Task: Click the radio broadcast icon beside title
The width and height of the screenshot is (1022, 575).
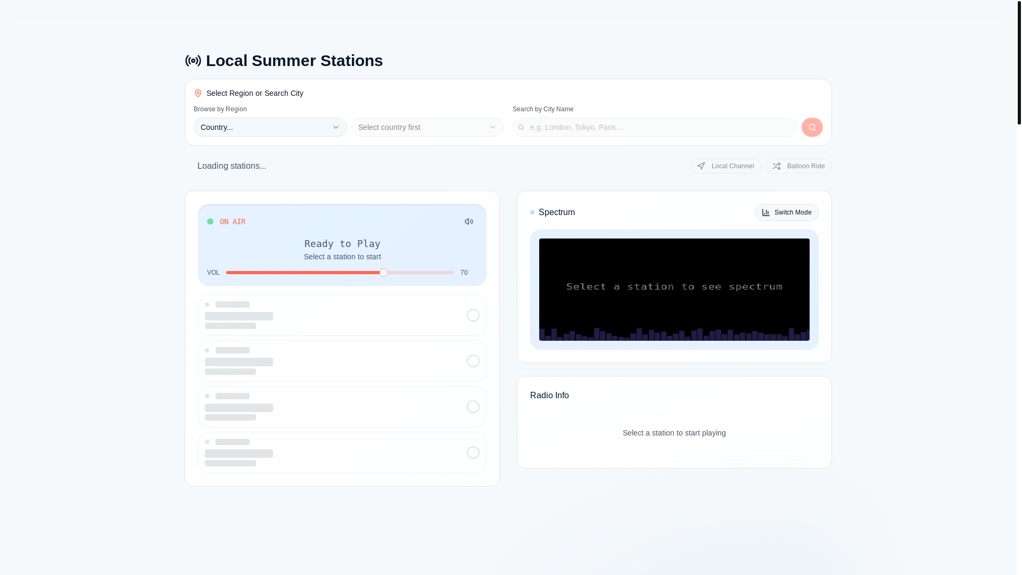Action: click(193, 61)
